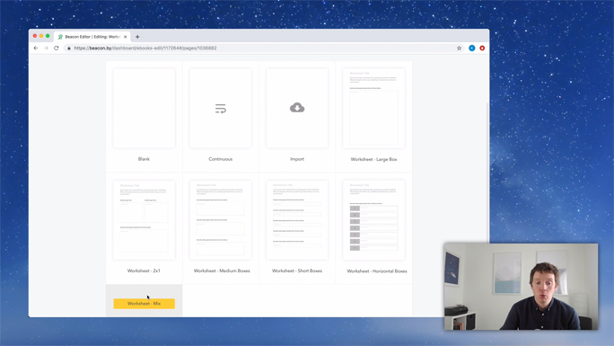Bookmark this page with the star icon
This screenshot has height=346, width=614.
pyautogui.click(x=459, y=49)
